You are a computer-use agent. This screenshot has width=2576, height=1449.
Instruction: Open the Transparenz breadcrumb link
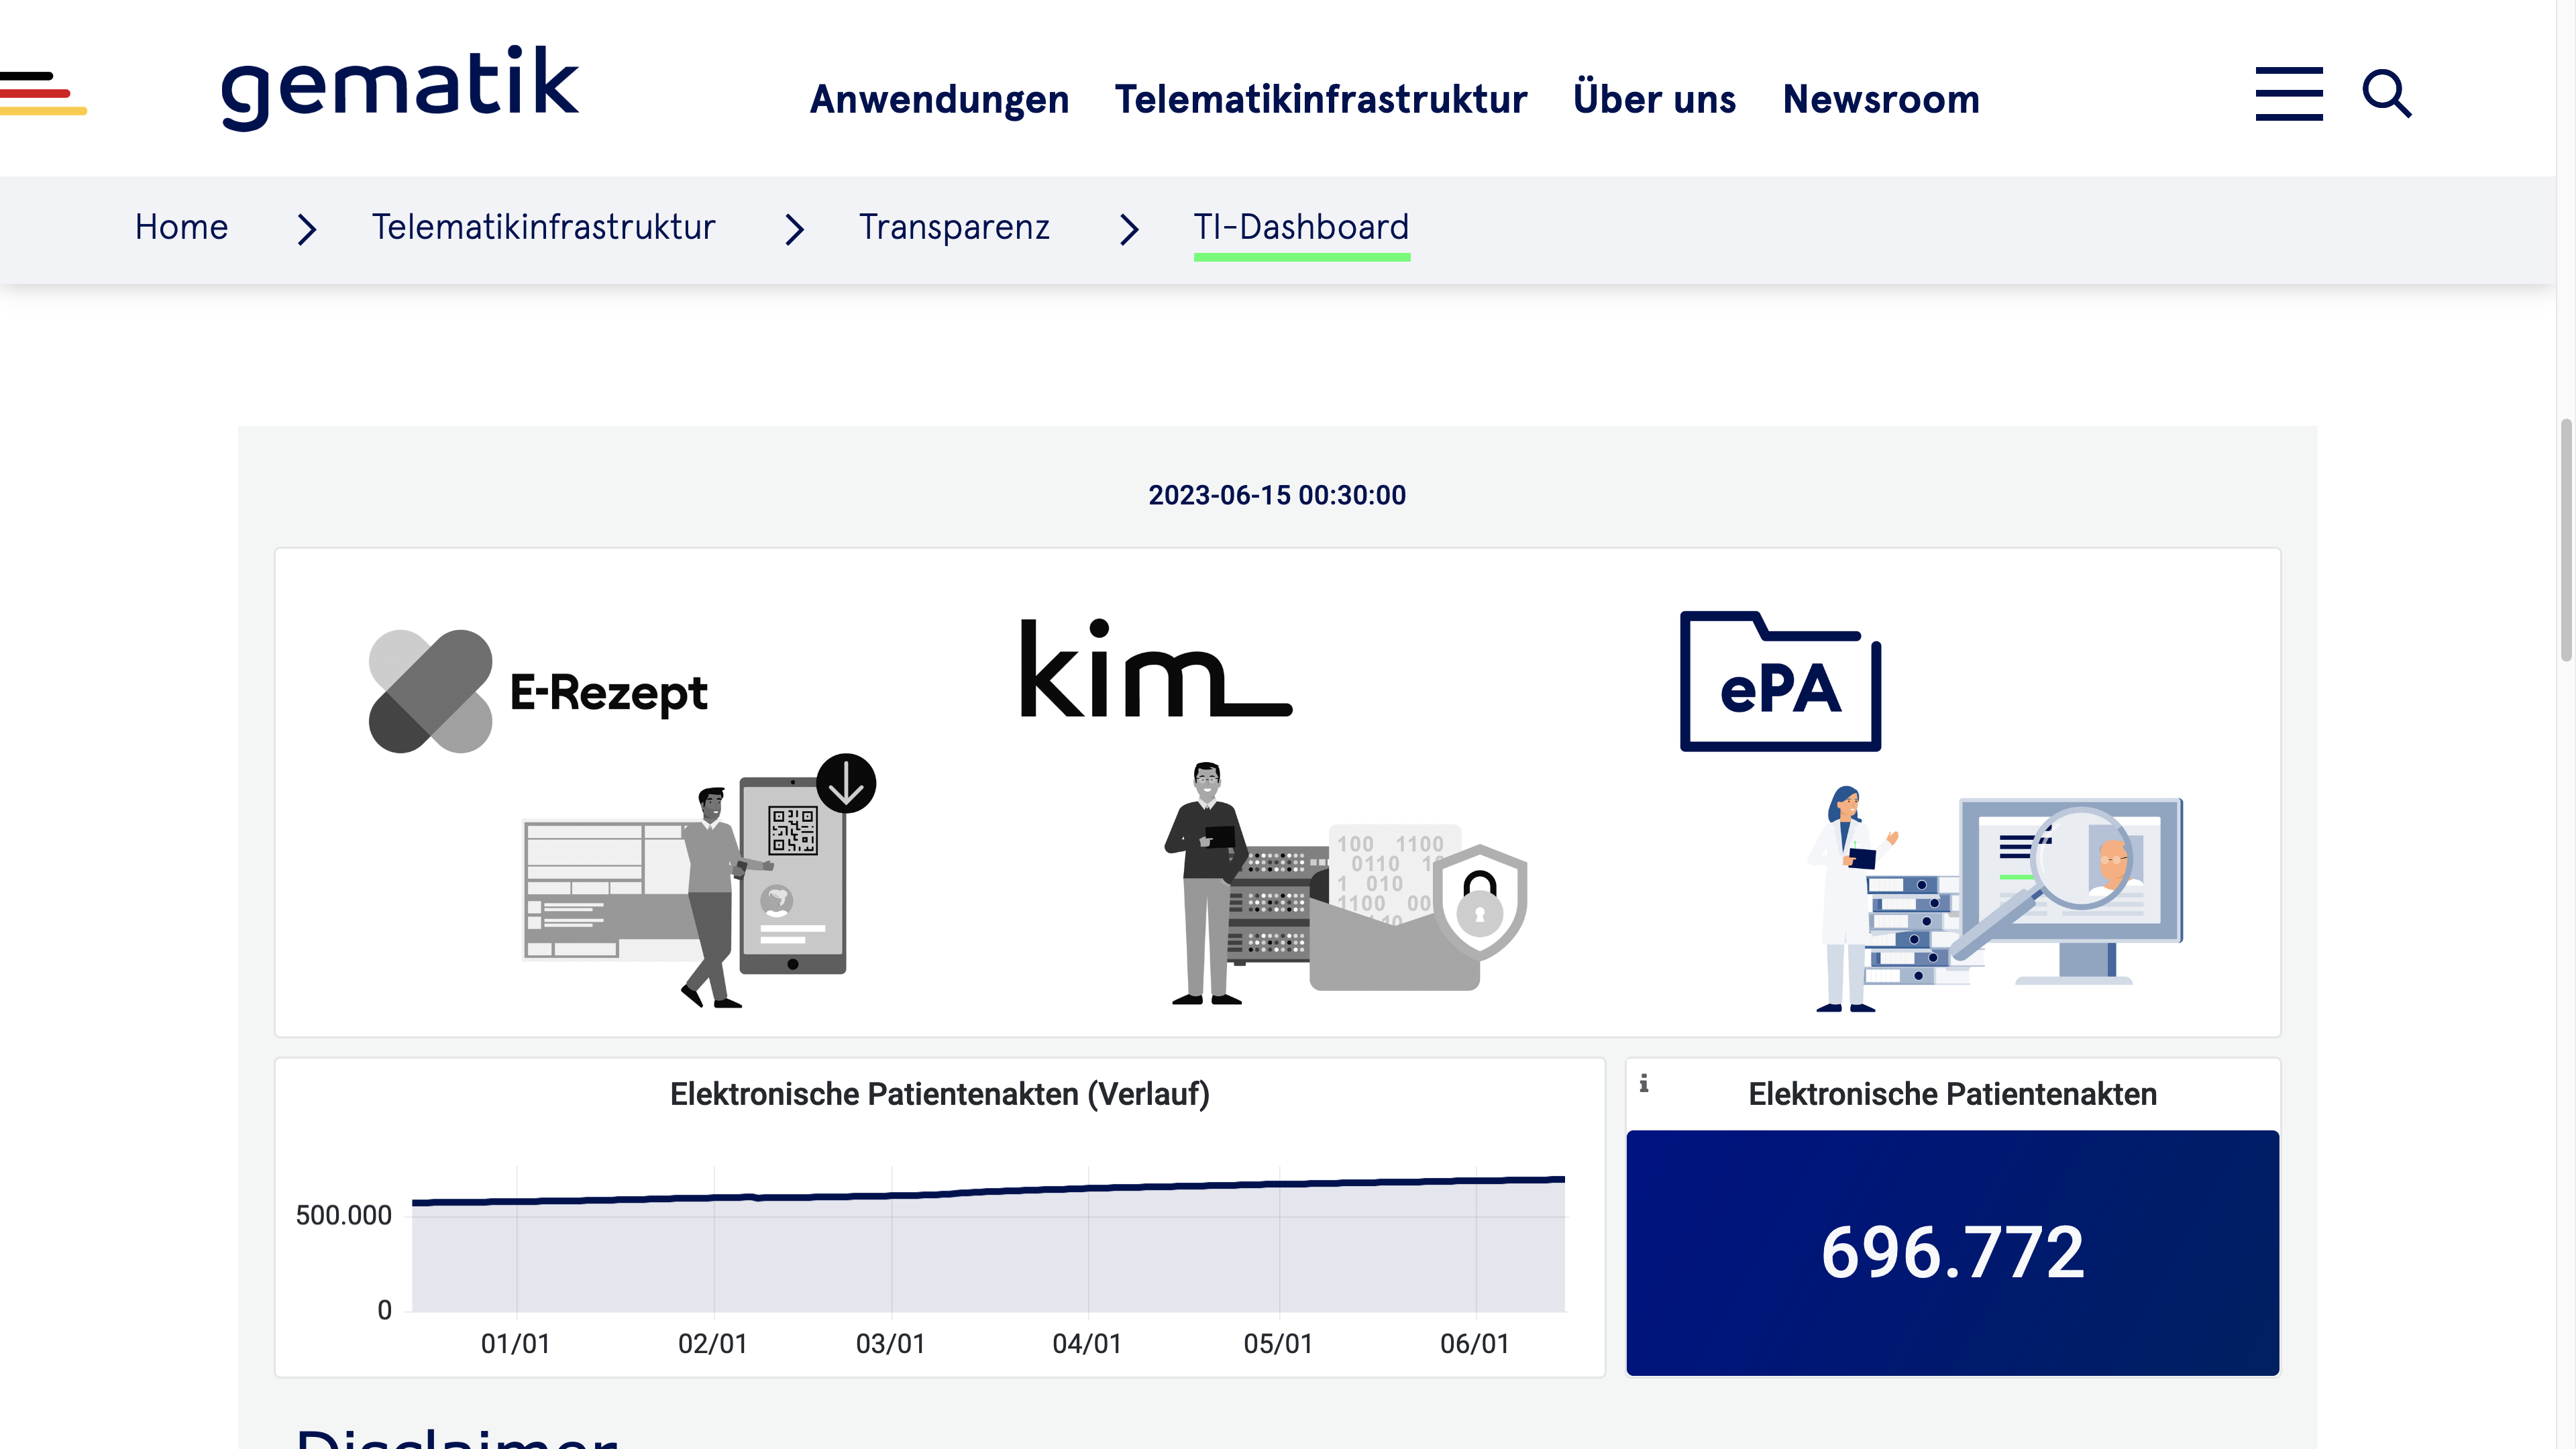954,227
